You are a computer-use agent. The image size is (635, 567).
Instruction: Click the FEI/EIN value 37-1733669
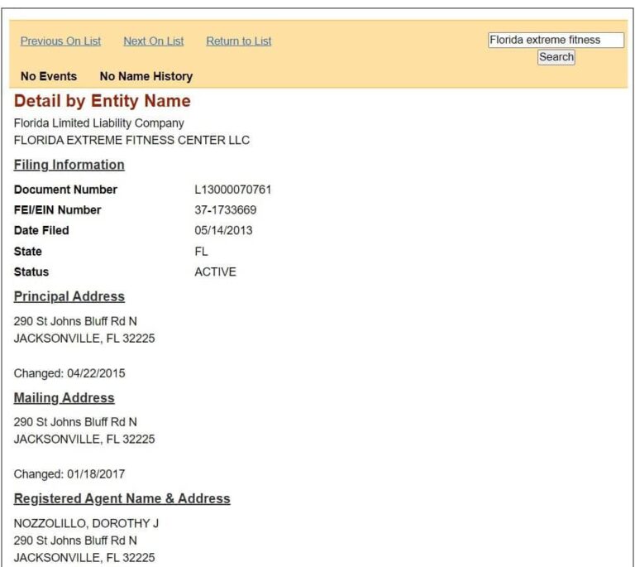[x=225, y=210]
